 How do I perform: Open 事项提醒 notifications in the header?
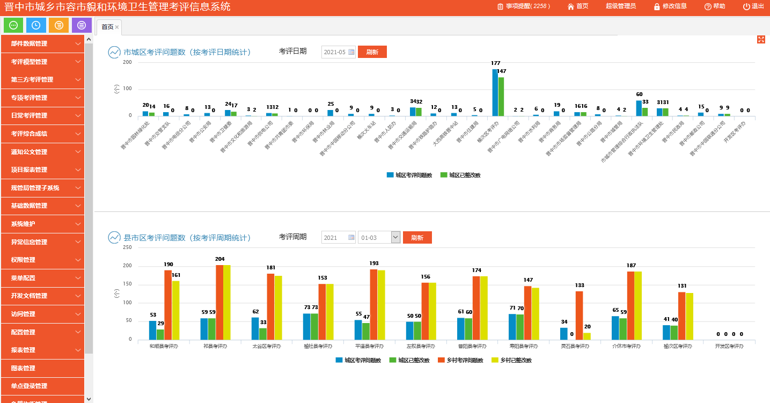(x=523, y=6)
